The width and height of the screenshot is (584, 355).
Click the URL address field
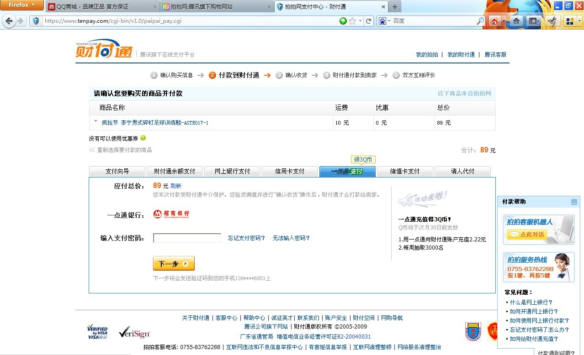(x=190, y=21)
